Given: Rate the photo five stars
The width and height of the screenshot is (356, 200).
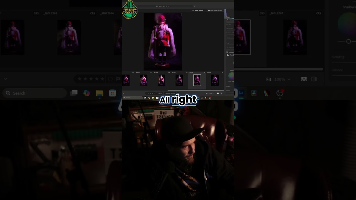Looking at the screenshot, I should coord(154,93).
